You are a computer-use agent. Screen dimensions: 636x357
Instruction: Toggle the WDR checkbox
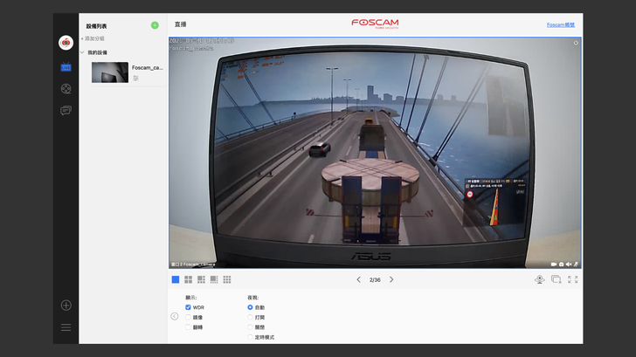tap(188, 307)
